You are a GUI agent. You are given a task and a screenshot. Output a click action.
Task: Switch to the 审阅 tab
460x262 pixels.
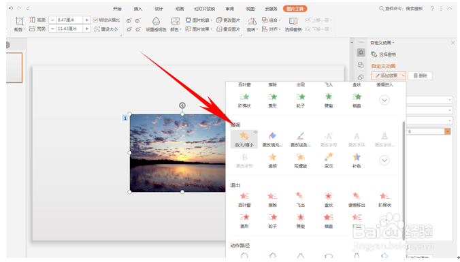(x=230, y=9)
